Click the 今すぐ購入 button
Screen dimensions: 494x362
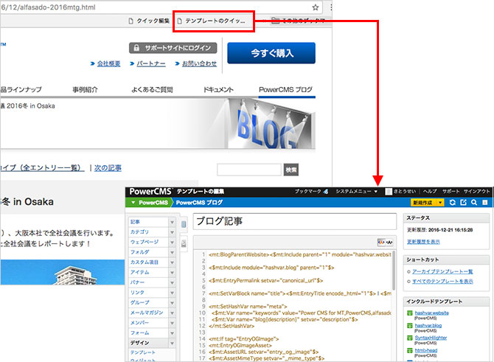click(271, 53)
